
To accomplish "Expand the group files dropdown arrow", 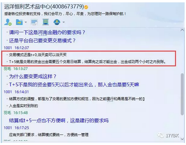I will coord(26,22).
